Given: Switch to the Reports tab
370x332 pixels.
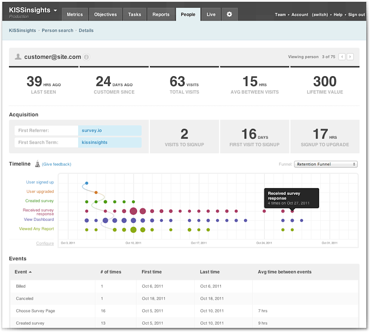Looking at the screenshot, I should coord(161,14).
